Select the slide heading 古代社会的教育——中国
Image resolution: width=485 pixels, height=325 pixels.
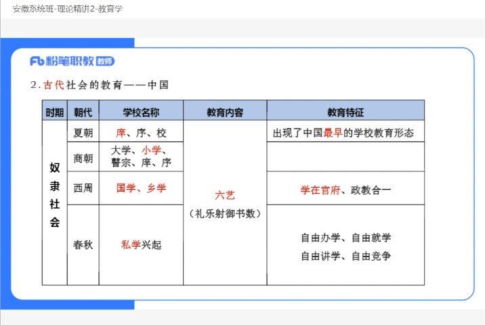coord(104,85)
